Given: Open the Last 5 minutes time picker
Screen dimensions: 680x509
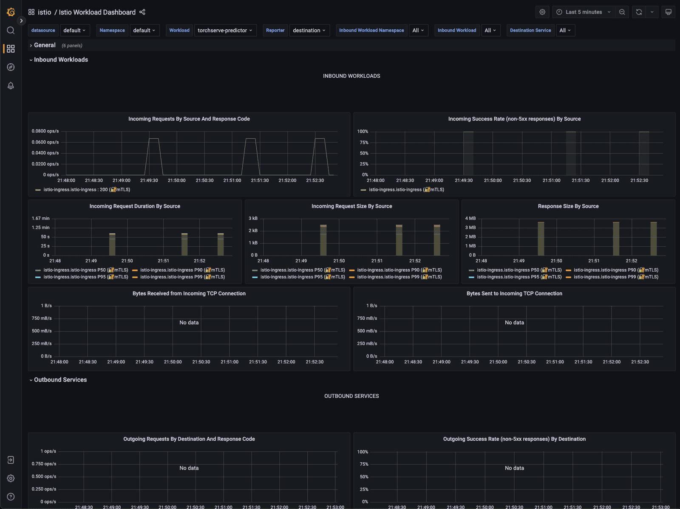Looking at the screenshot, I should (584, 12).
